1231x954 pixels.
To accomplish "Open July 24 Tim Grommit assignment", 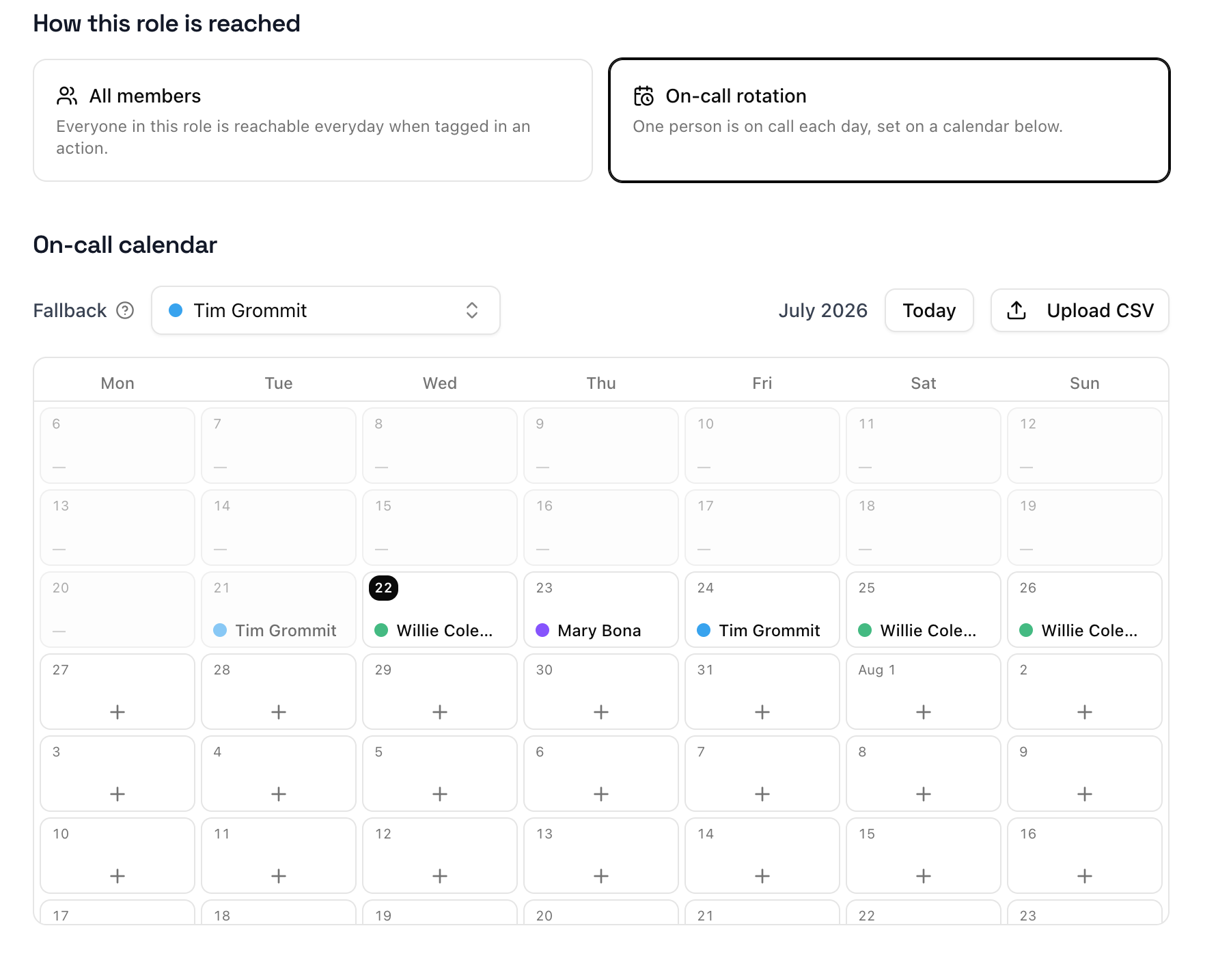I will (762, 610).
